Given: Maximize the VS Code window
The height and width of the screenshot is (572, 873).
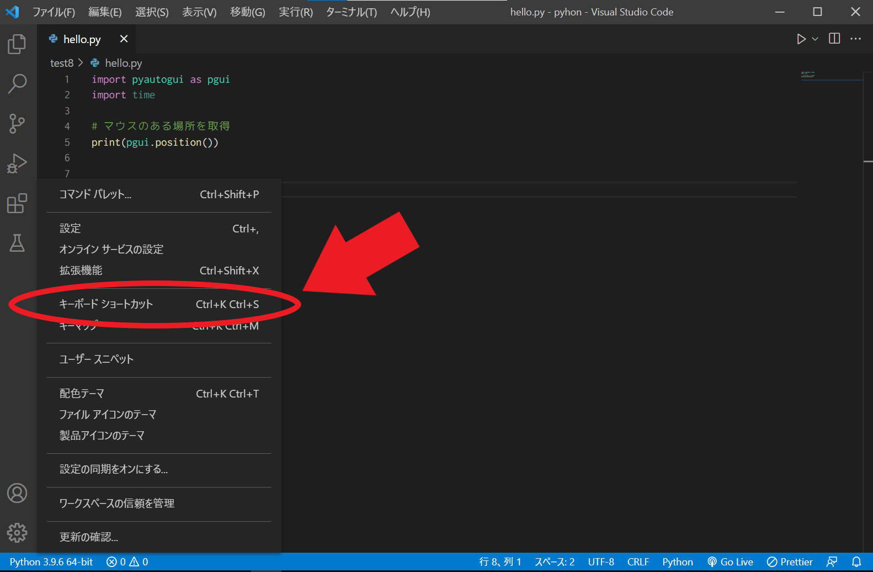Looking at the screenshot, I should (817, 12).
